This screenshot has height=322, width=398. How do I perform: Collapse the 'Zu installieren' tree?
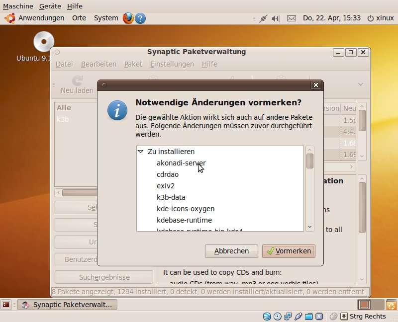(x=141, y=152)
